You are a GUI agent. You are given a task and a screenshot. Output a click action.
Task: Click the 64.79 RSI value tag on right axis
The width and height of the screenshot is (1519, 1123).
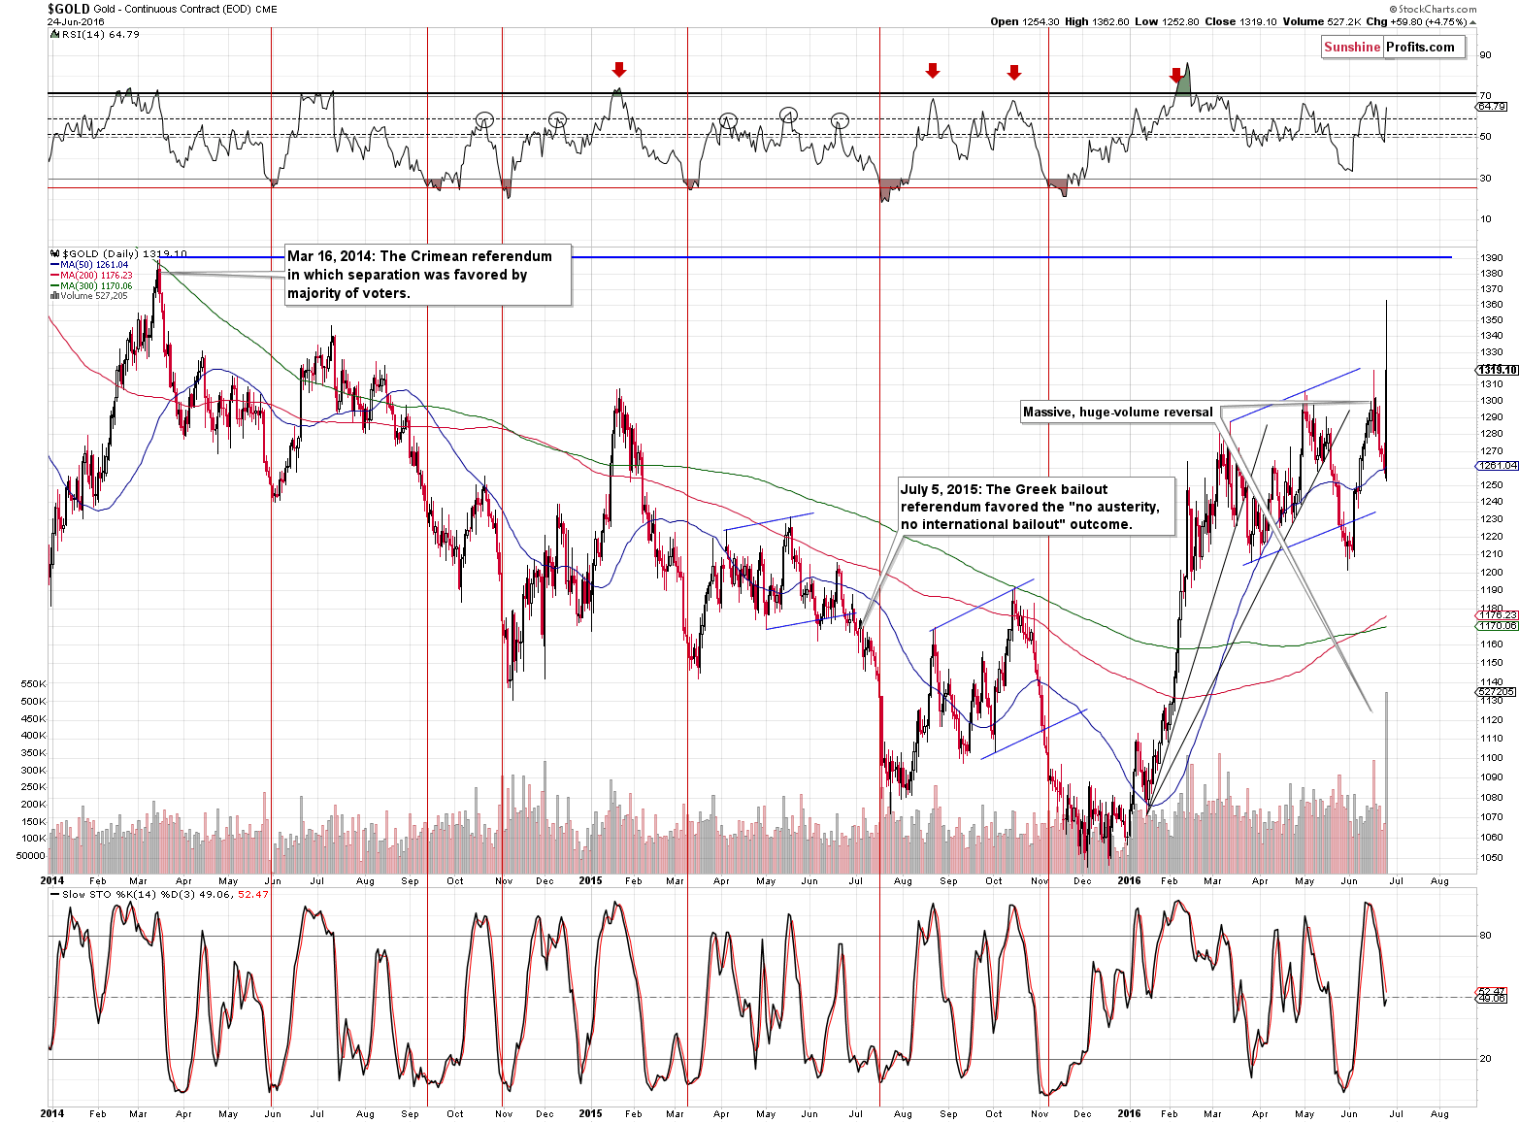[x=1492, y=107]
